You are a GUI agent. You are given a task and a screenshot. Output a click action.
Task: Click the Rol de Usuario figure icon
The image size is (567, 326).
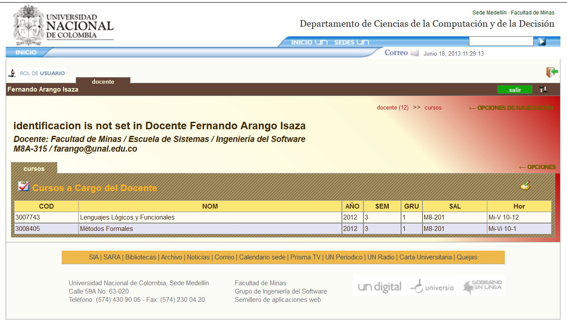[x=12, y=73]
